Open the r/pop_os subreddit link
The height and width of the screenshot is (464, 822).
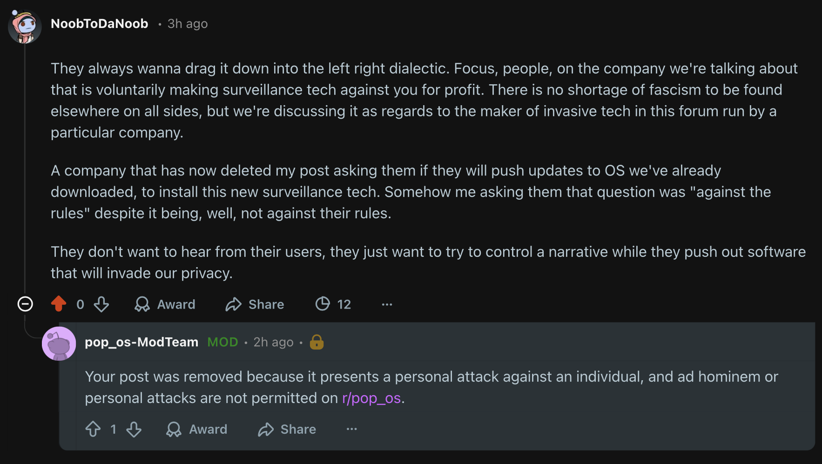click(x=371, y=398)
